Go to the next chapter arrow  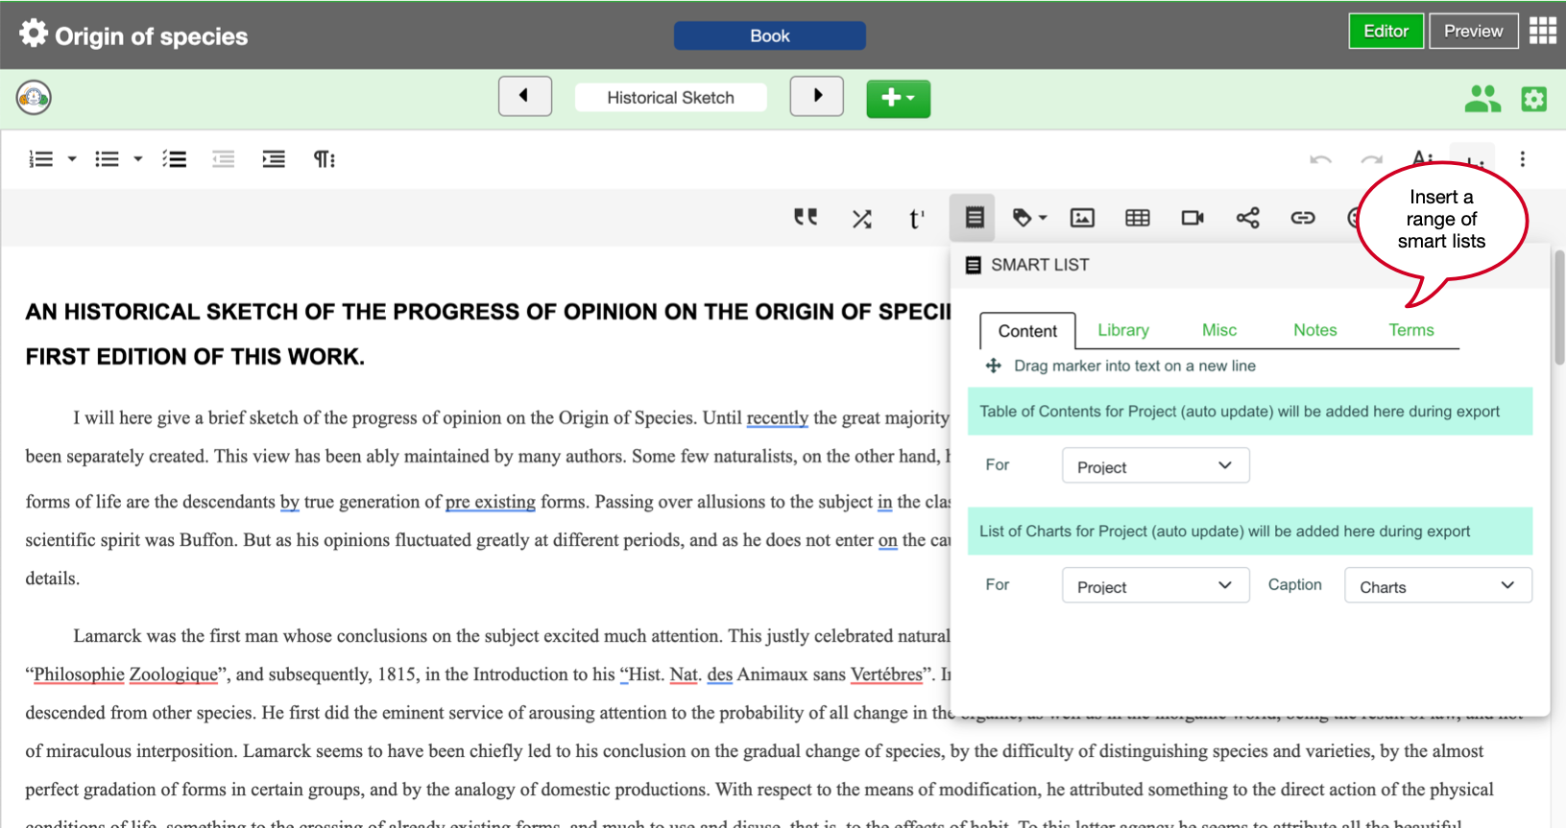[x=816, y=96]
